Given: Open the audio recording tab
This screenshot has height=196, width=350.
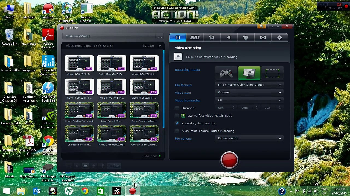Looking at the screenshot, I should (229, 38).
